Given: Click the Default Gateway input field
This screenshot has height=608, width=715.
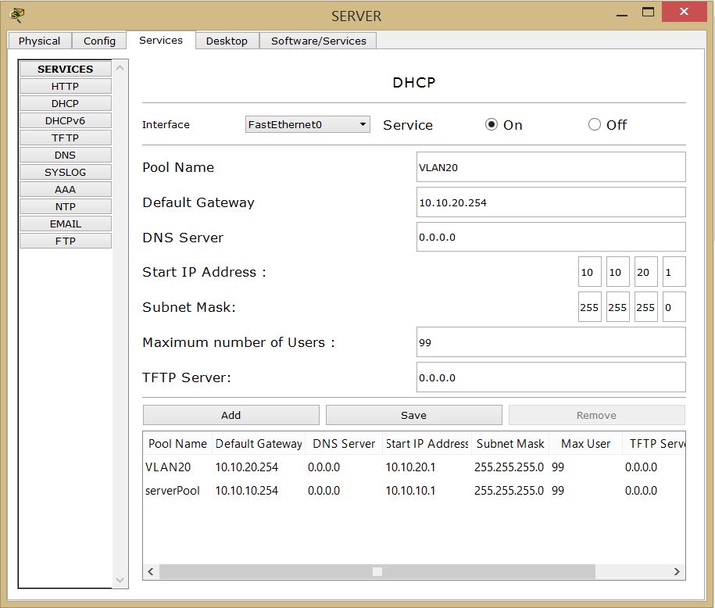Looking at the screenshot, I should 551,202.
